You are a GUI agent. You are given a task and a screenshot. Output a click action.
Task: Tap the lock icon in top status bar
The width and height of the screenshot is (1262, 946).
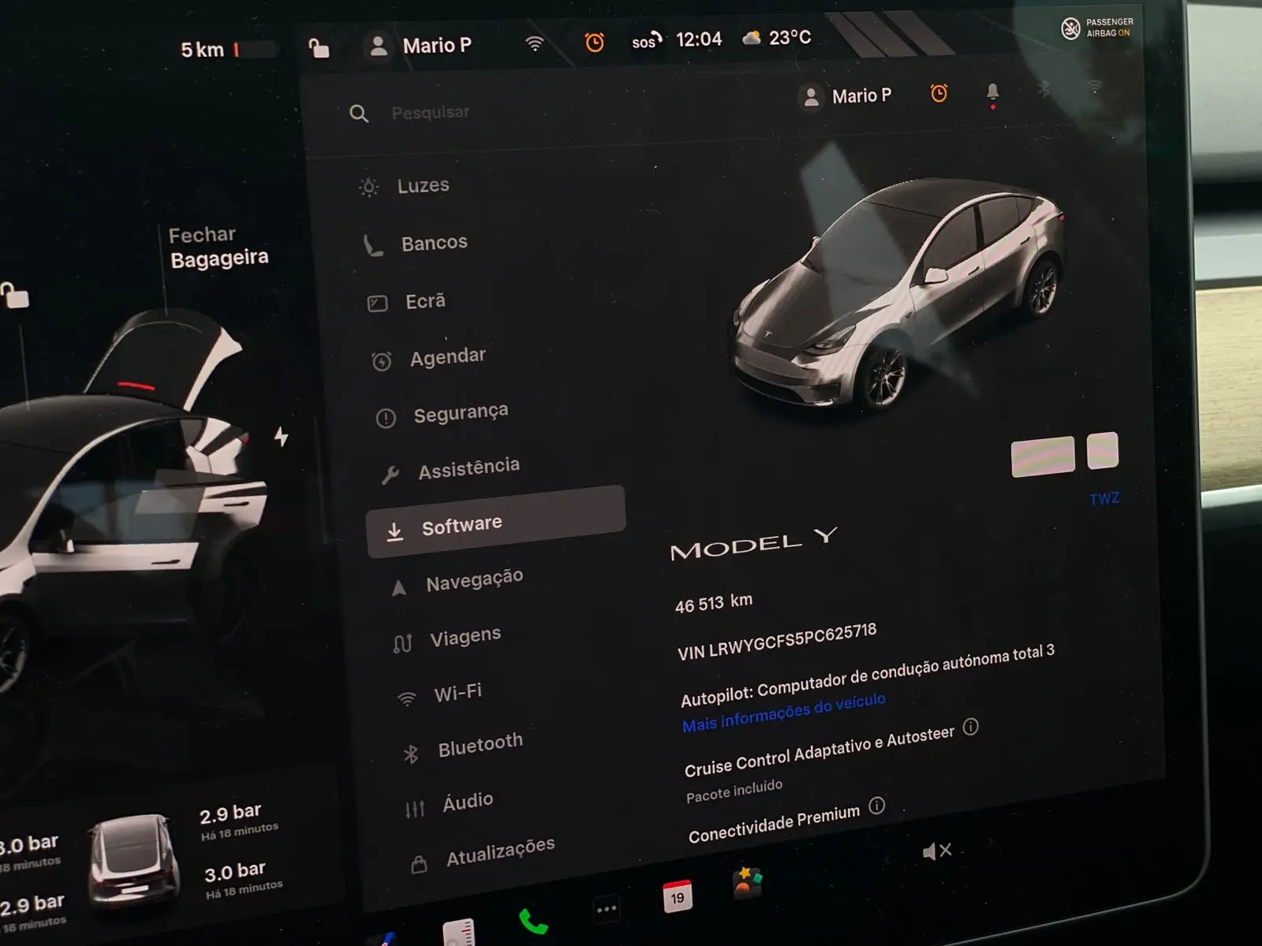pyautogui.click(x=319, y=48)
